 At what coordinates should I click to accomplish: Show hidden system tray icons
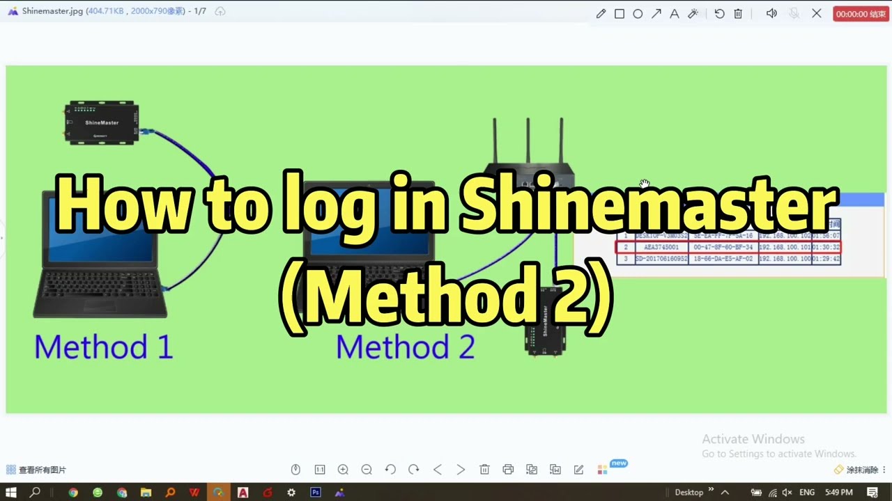coord(725,492)
